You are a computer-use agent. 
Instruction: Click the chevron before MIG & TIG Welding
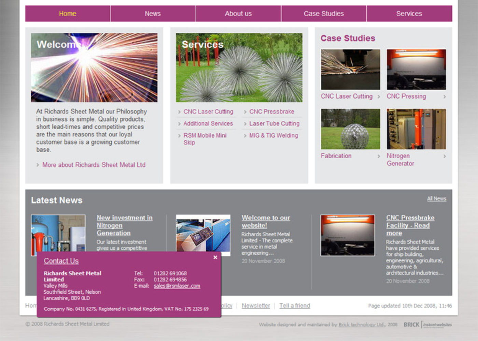245,135
